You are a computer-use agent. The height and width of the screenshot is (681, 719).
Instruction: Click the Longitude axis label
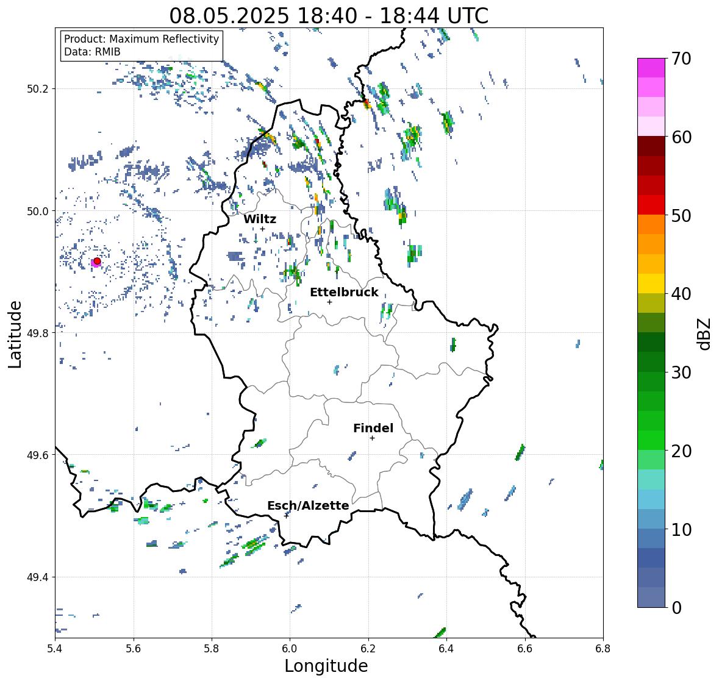point(326,666)
